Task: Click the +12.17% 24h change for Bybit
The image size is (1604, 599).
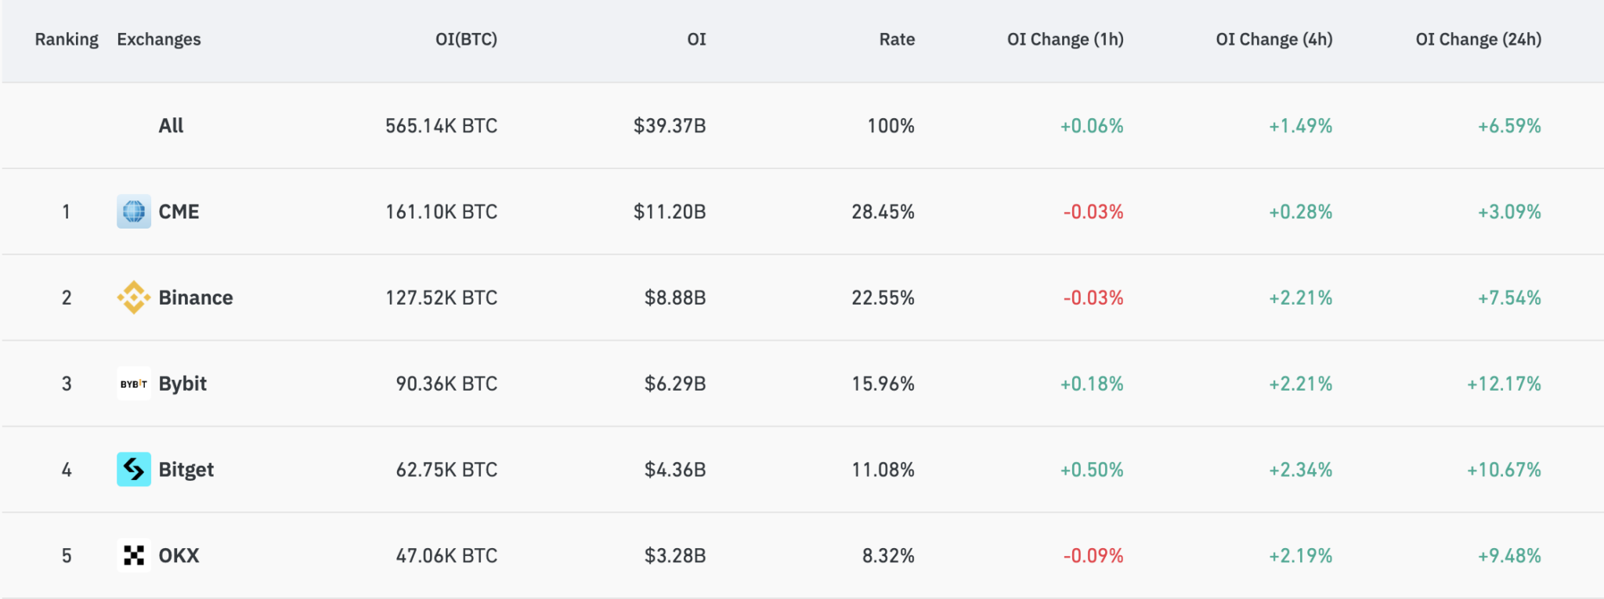Action: pyautogui.click(x=1504, y=384)
